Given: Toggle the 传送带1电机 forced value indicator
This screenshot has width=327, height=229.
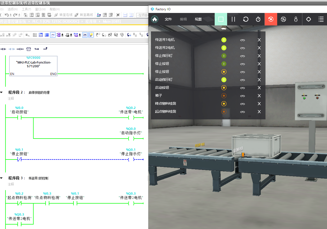Looking at the screenshot, I should (224, 40).
